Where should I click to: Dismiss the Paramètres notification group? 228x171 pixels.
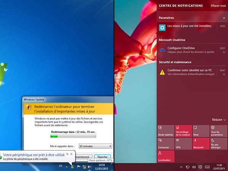[224, 18]
